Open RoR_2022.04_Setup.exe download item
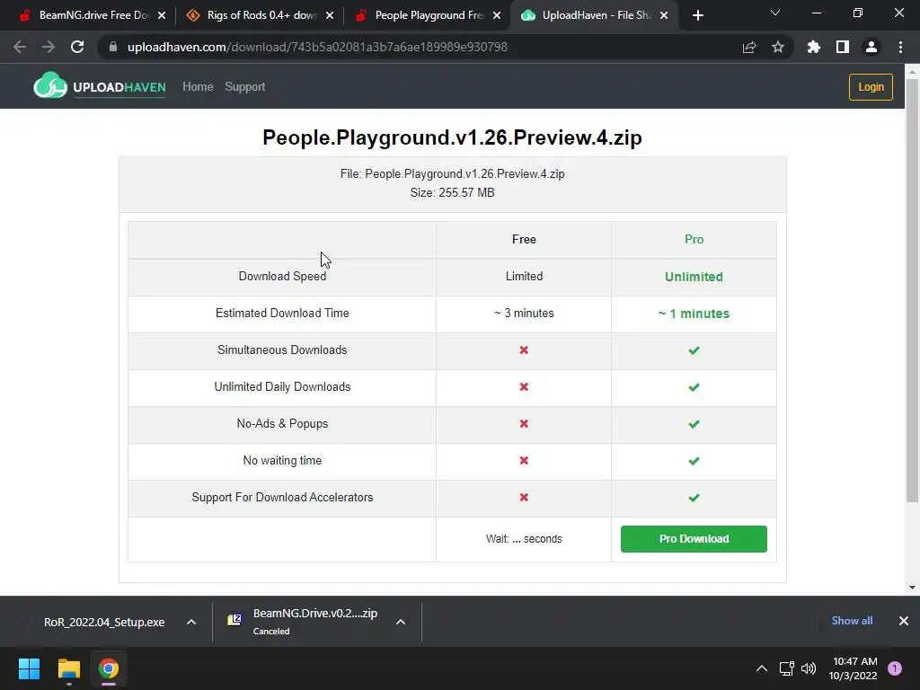 pos(104,622)
